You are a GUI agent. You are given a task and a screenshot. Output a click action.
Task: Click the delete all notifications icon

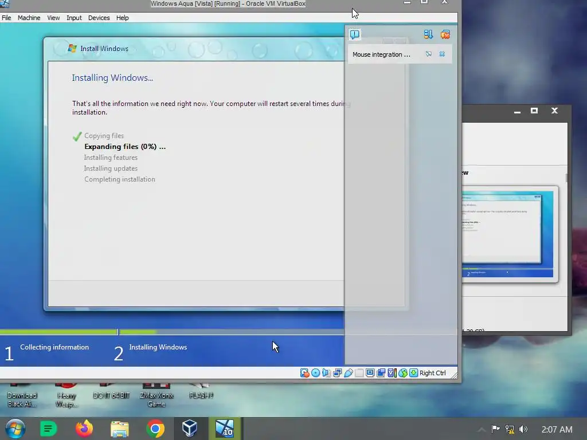(x=445, y=34)
